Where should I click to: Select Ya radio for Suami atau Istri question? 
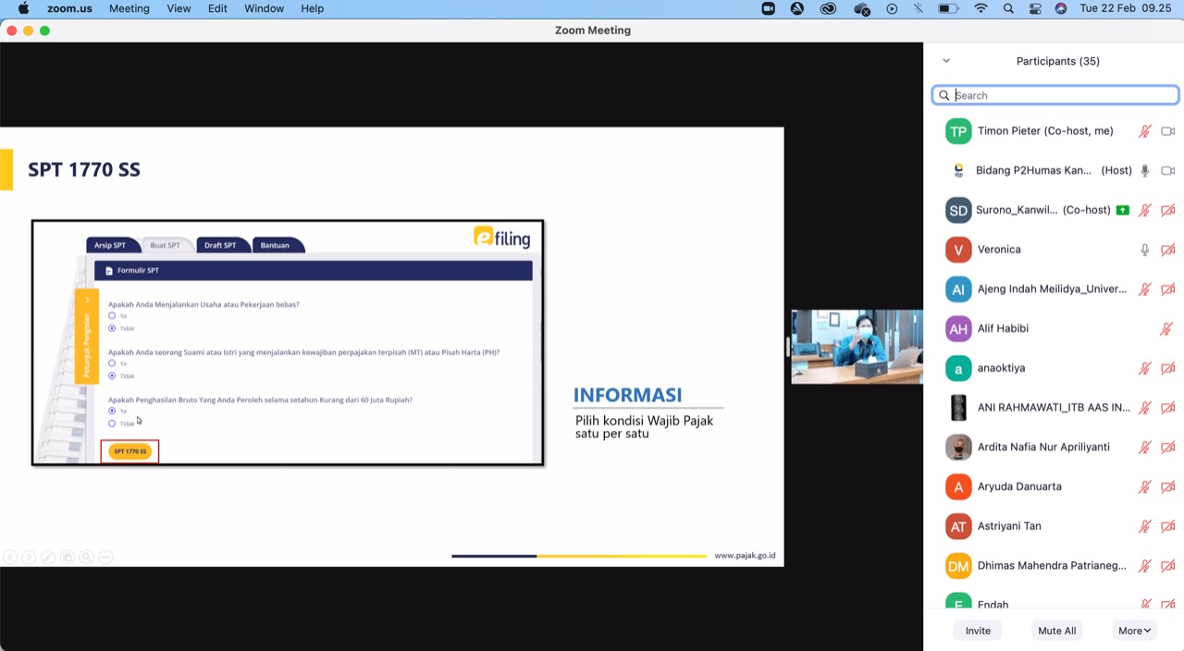[112, 363]
